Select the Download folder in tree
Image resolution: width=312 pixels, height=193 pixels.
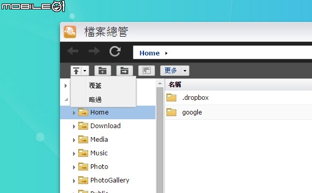[105, 126]
